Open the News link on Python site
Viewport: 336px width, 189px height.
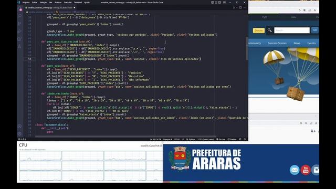[297, 43]
